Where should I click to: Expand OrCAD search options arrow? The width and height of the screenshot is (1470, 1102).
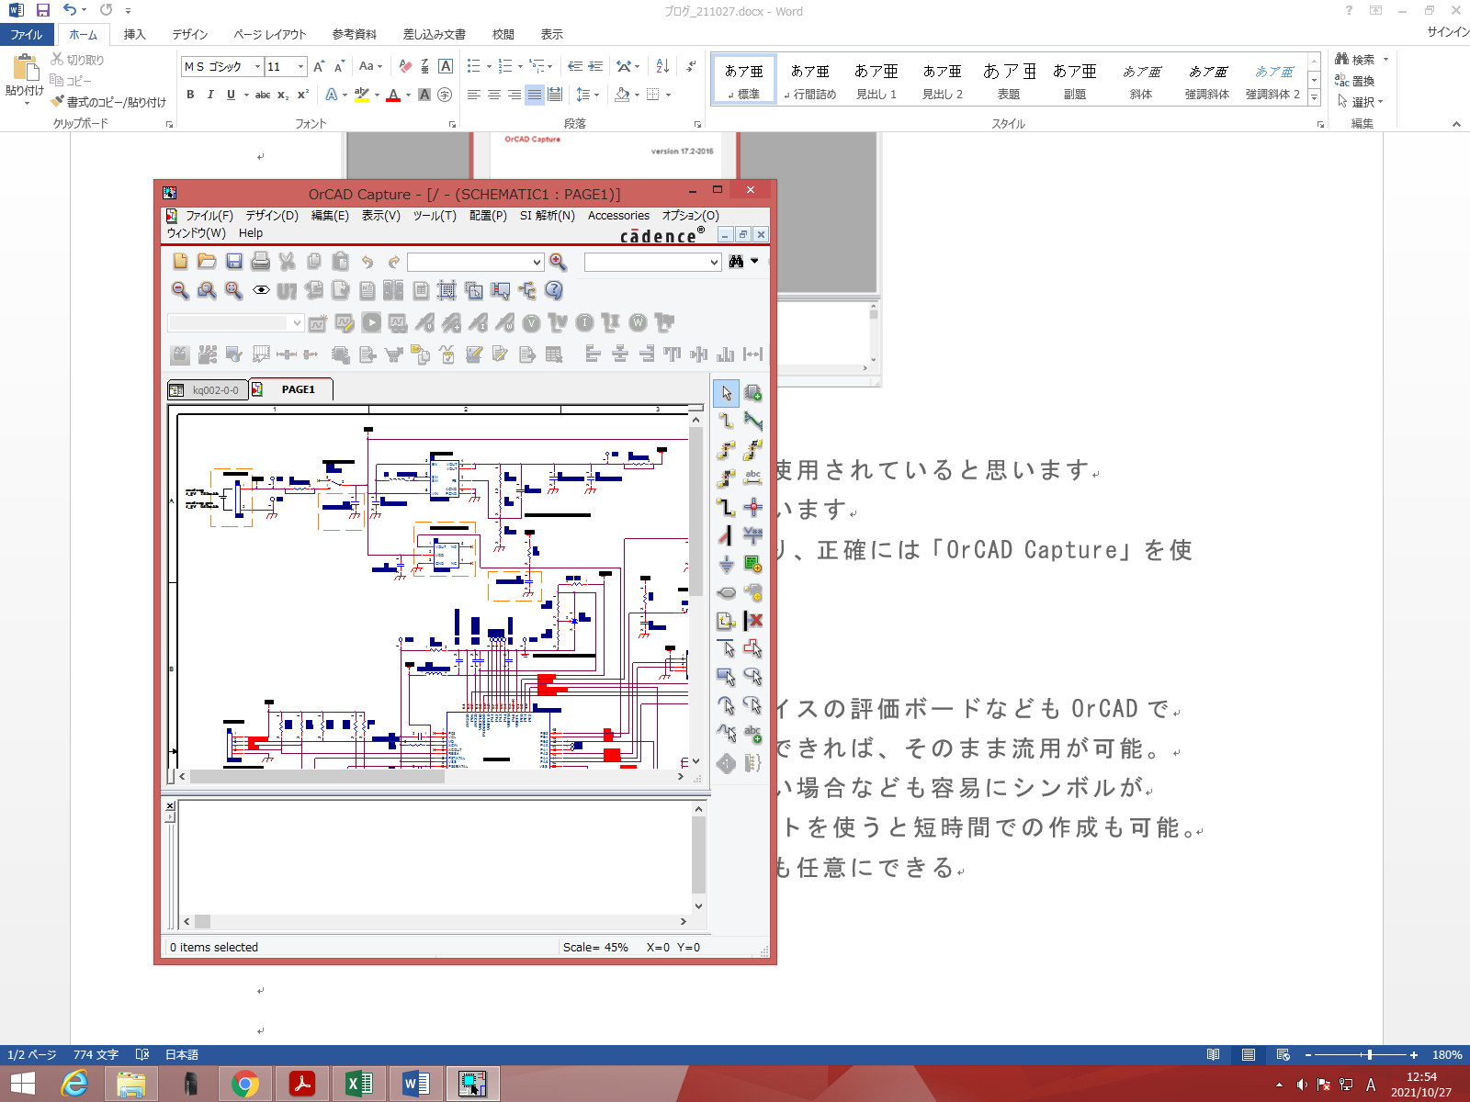click(754, 262)
